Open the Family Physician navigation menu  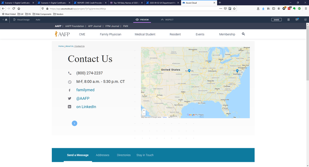110,34
